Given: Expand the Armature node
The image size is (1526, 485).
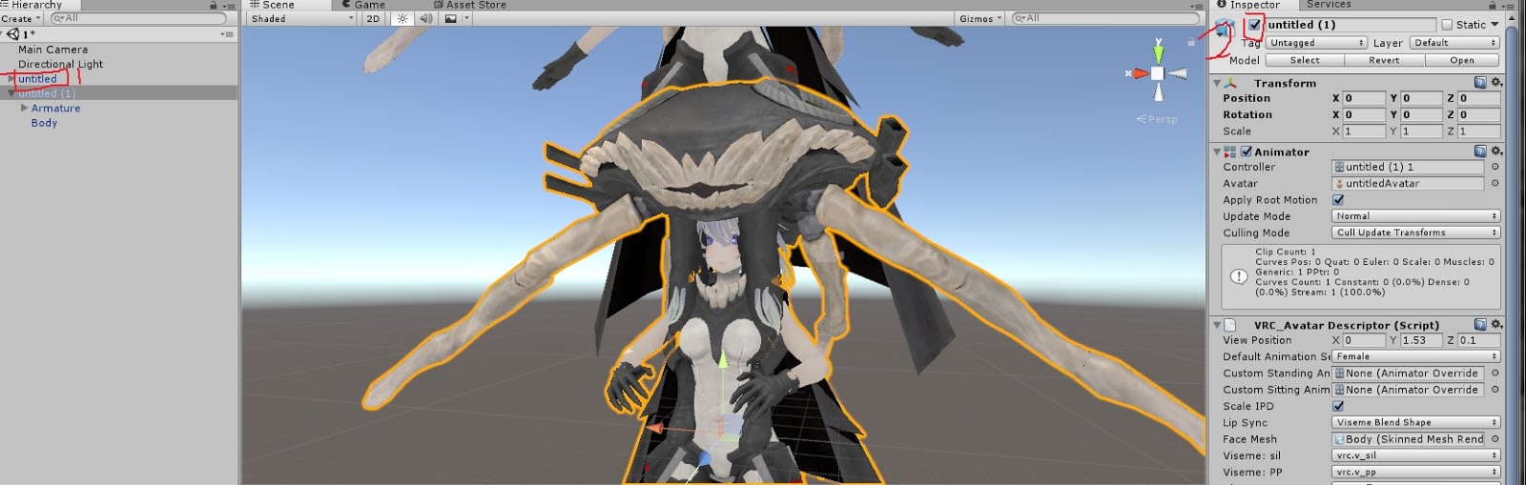Looking at the screenshot, I should tap(24, 108).
